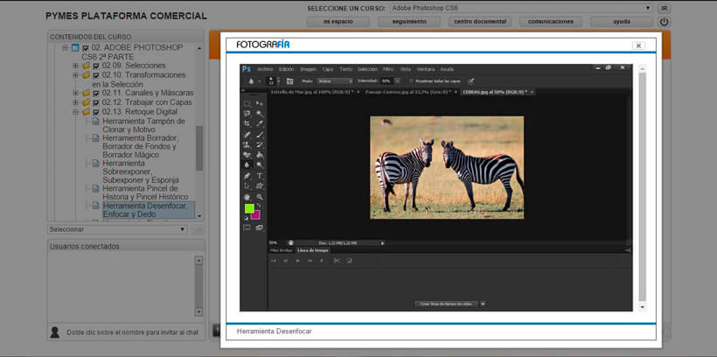
Task: Select the Rectangular Marquee tool
Action: pos(247,103)
